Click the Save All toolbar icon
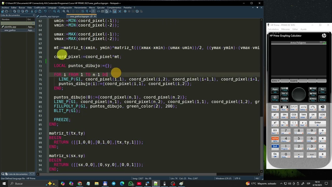 point(15,11)
